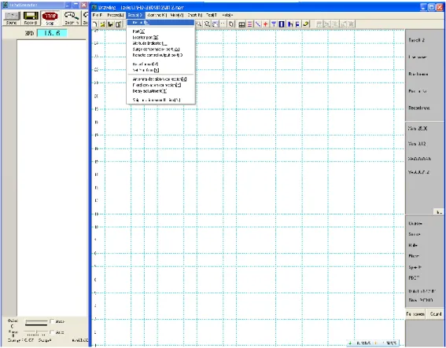The height and width of the screenshot is (348, 446).
Task: Click the Sound button in Echo Sounder window
Action: pos(11,18)
